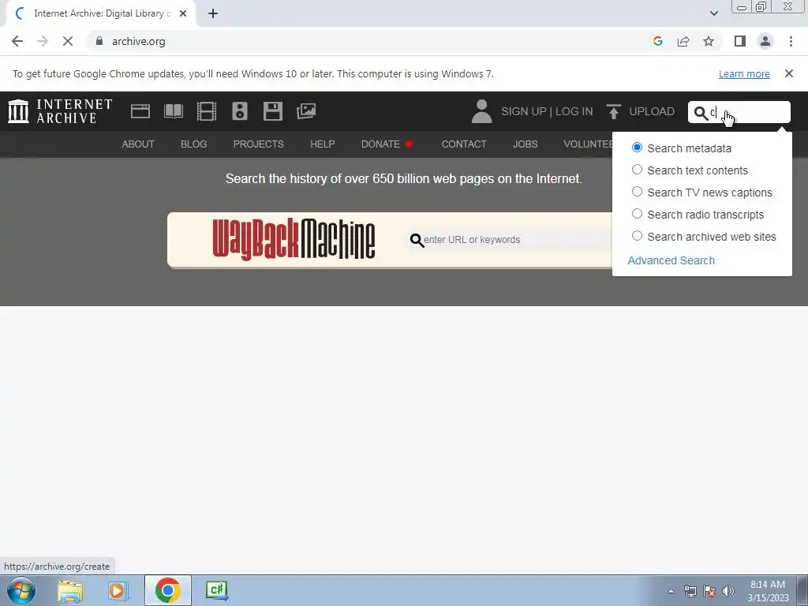
Task: Open the PROJECTS menu item
Action: coord(258,144)
